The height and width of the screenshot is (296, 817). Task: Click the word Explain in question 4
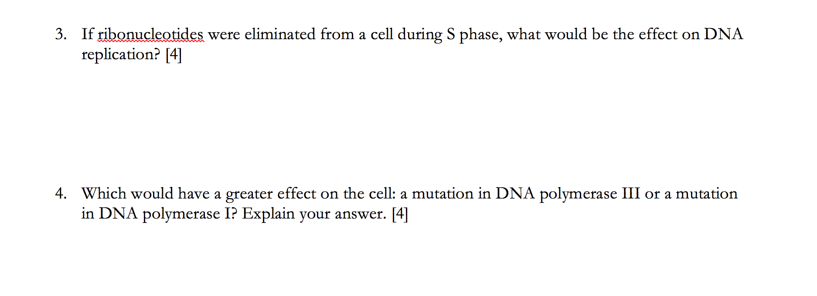coord(268,214)
